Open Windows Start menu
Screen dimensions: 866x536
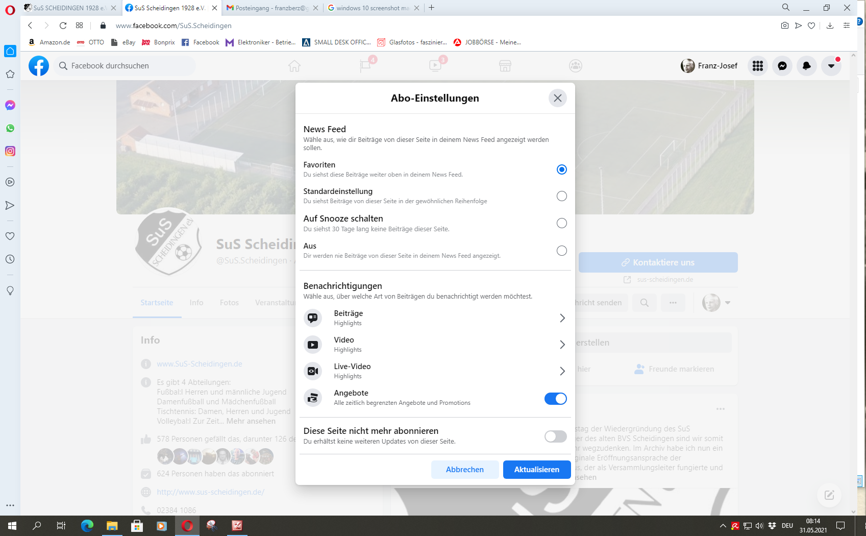[x=12, y=526]
